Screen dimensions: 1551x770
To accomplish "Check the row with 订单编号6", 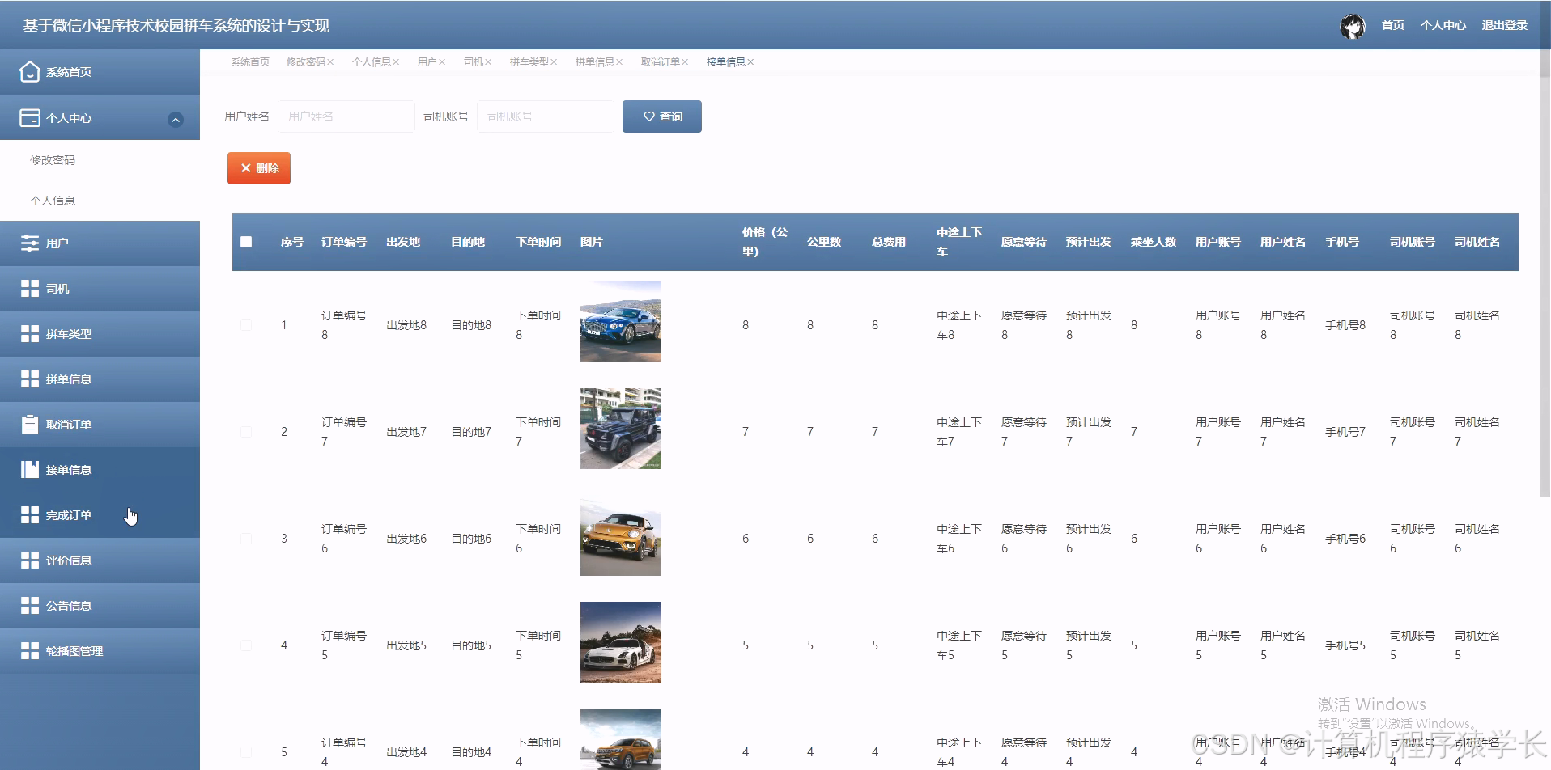I will [246, 539].
